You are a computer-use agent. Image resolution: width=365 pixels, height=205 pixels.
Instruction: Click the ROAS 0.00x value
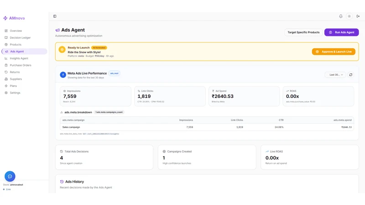(x=292, y=96)
